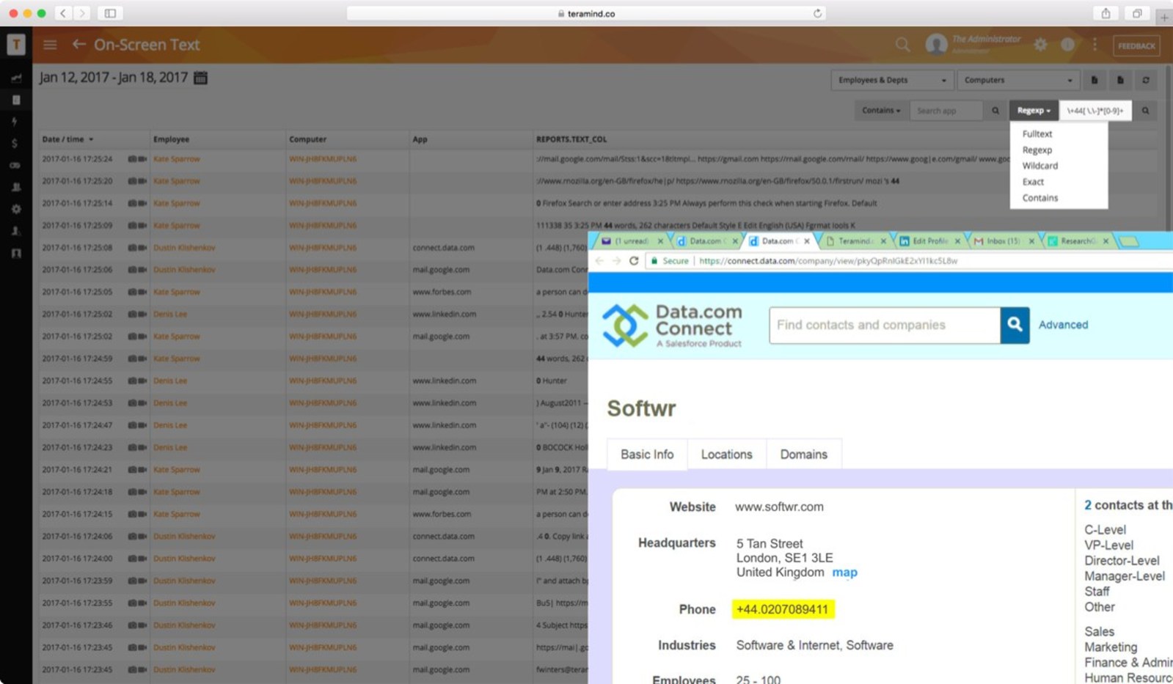Click the Safari sidebar toggle button
Screen dimensions: 1173x684
pyautogui.click(x=110, y=13)
